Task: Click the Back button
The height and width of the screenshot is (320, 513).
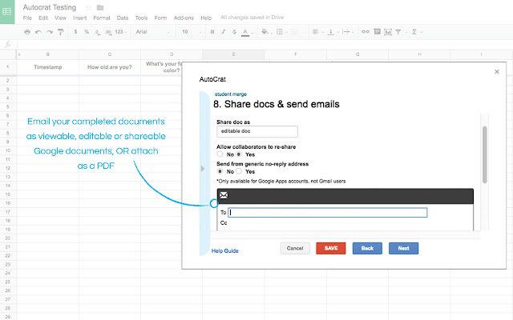Action: [x=367, y=248]
